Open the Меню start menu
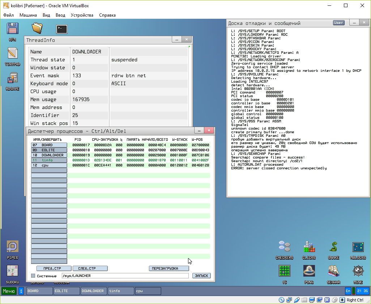This screenshot has width=371, height=304. point(9,291)
